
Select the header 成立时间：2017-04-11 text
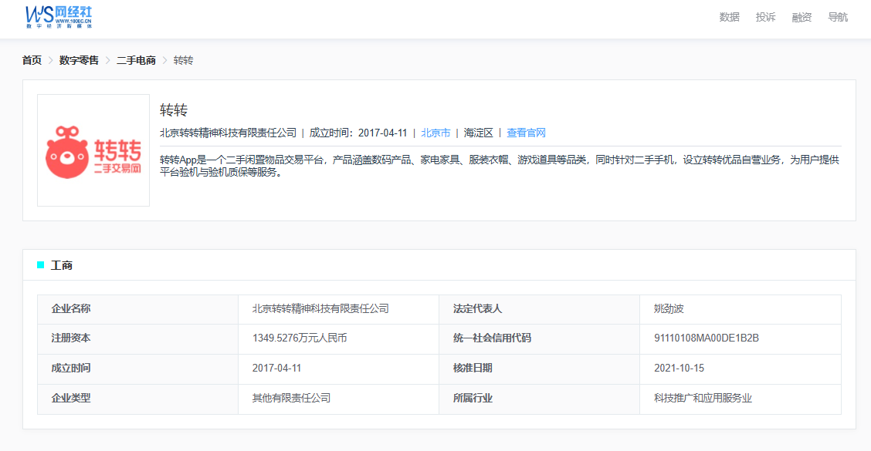tap(358, 133)
